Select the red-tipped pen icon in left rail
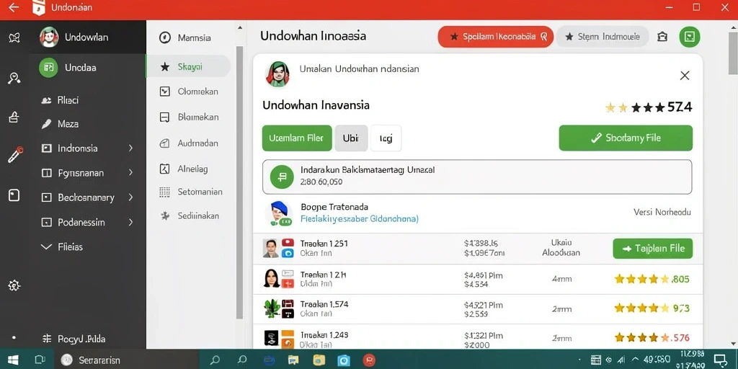The image size is (738, 369). [15, 155]
